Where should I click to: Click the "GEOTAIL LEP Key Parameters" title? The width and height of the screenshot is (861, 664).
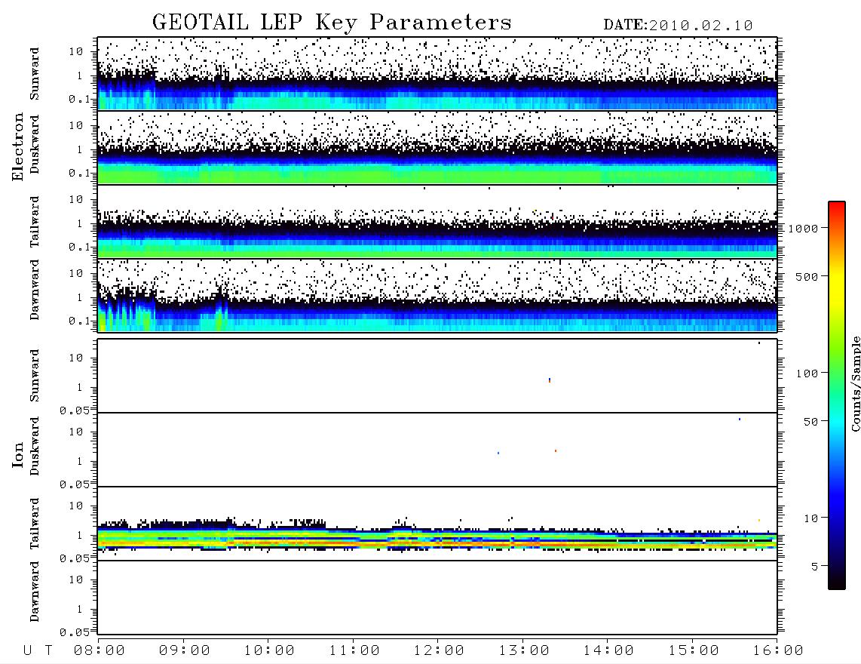(332, 23)
